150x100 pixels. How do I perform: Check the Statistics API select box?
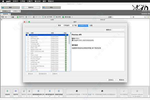28,38
